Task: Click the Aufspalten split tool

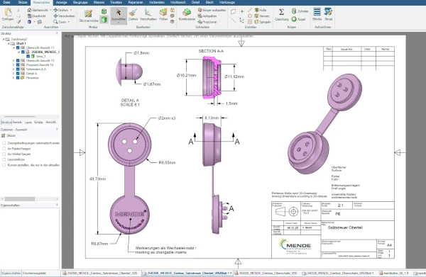Action: pos(207,16)
